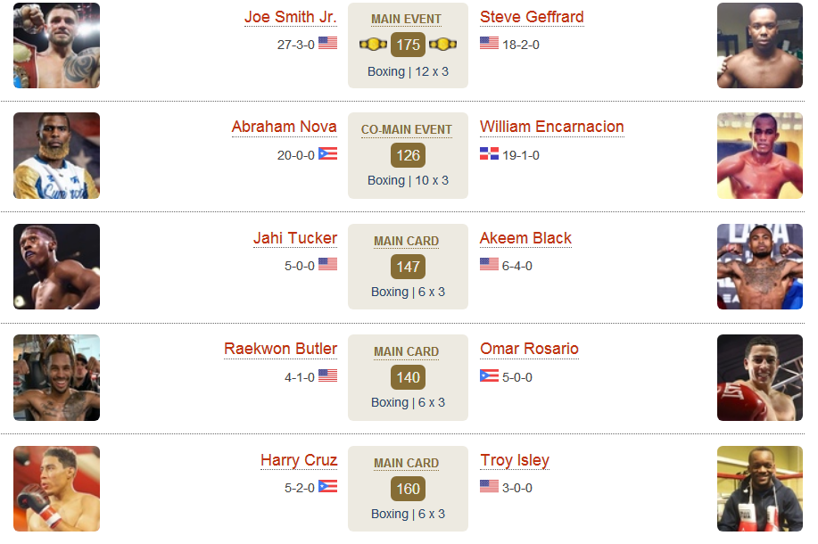Open Troy Isley's fighter page
This screenshot has width=818, height=544.
tap(515, 460)
